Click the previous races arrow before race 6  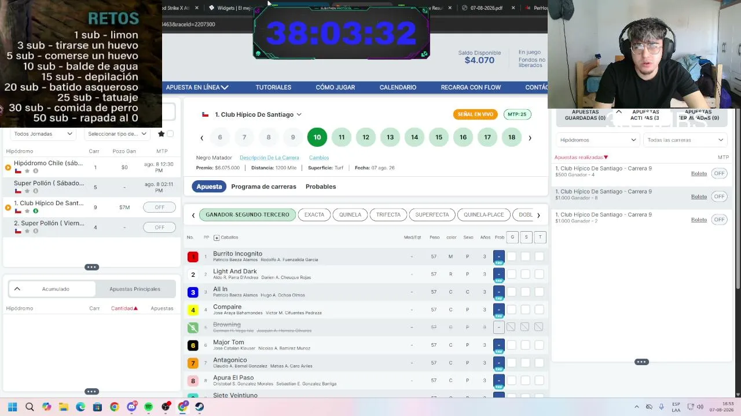(x=201, y=138)
